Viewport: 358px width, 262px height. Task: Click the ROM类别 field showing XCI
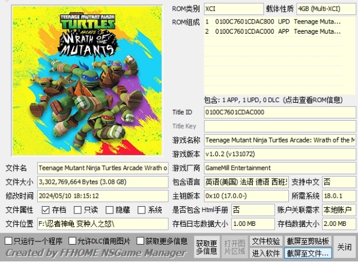234,9
